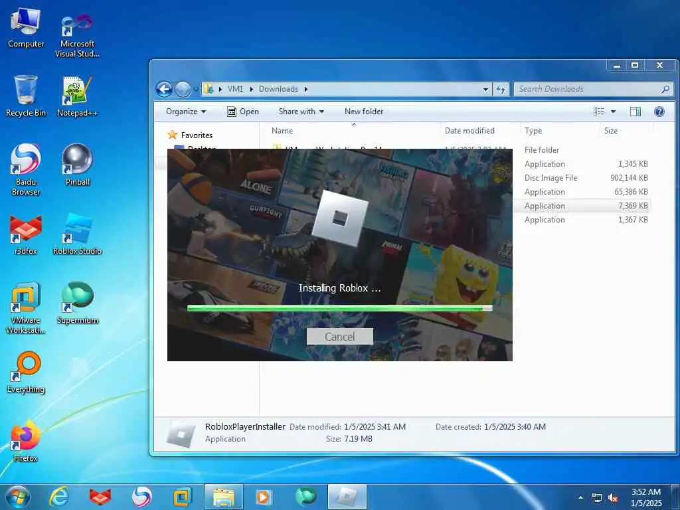Screen dimensions: 680x510
Task: Click the muted volume tray icon
Action: click(x=613, y=498)
